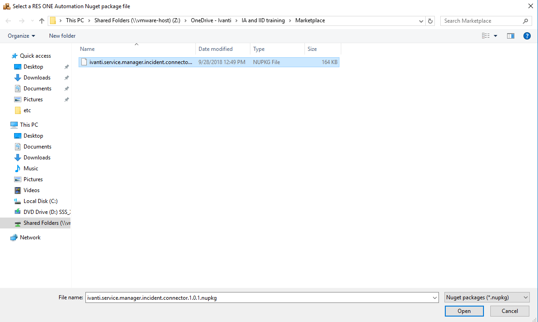The width and height of the screenshot is (538, 322).
Task: Sort by the Size column
Action: pos(323,49)
